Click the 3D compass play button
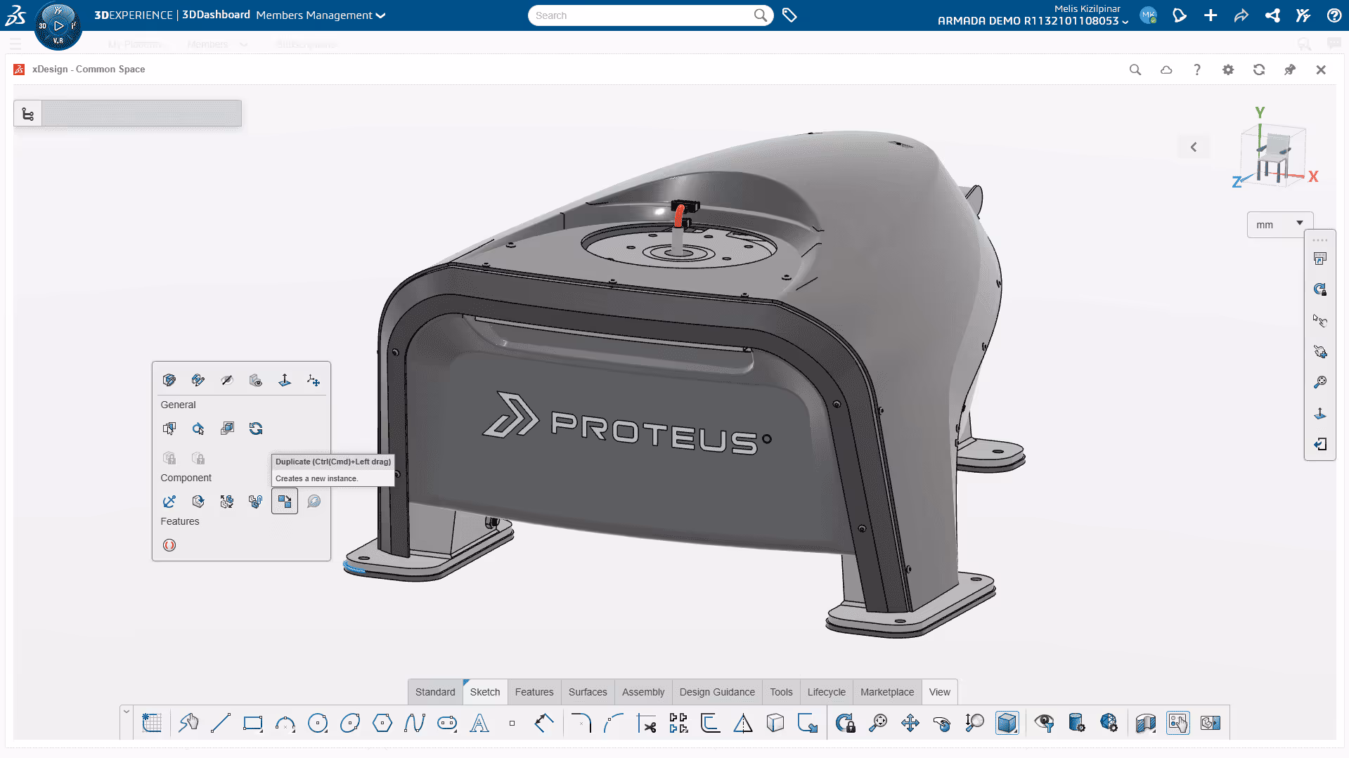 tap(58, 26)
